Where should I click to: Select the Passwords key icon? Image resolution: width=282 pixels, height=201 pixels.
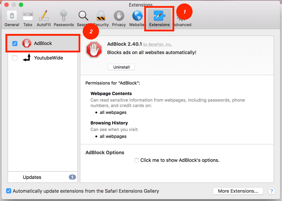point(64,16)
